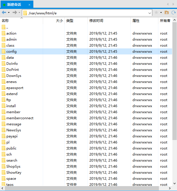This screenshot has width=177, height=191.
Task: Click the /var/www/html/e path field
Action: pos(86,13)
